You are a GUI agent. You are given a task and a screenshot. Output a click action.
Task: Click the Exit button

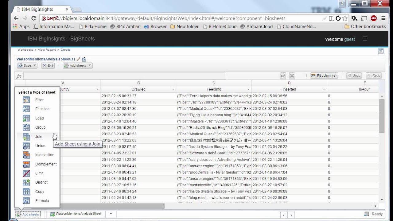pos(48,65)
